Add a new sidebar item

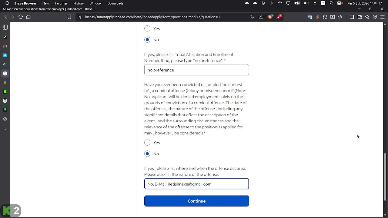click(5, 129)
